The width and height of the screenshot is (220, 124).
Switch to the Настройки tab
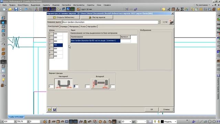pyautogui.click(x=92, y=27)
